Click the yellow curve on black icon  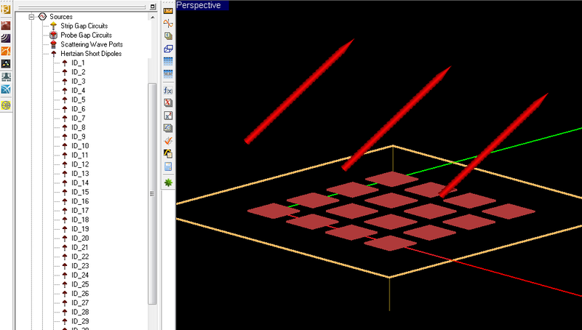[168, 153]
